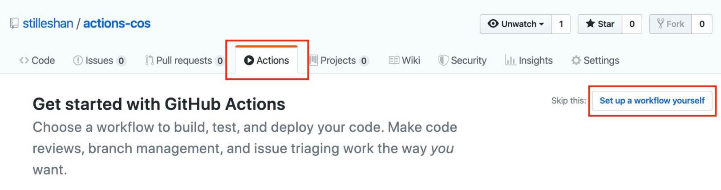The height and width of the screenshot is (190, 721).
Task: Click the Security shield icon
Action: tap(443, 61)
